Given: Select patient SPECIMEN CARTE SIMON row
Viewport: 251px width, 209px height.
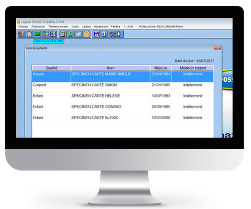Looking at the screenshot, I should tap(123, 88).
